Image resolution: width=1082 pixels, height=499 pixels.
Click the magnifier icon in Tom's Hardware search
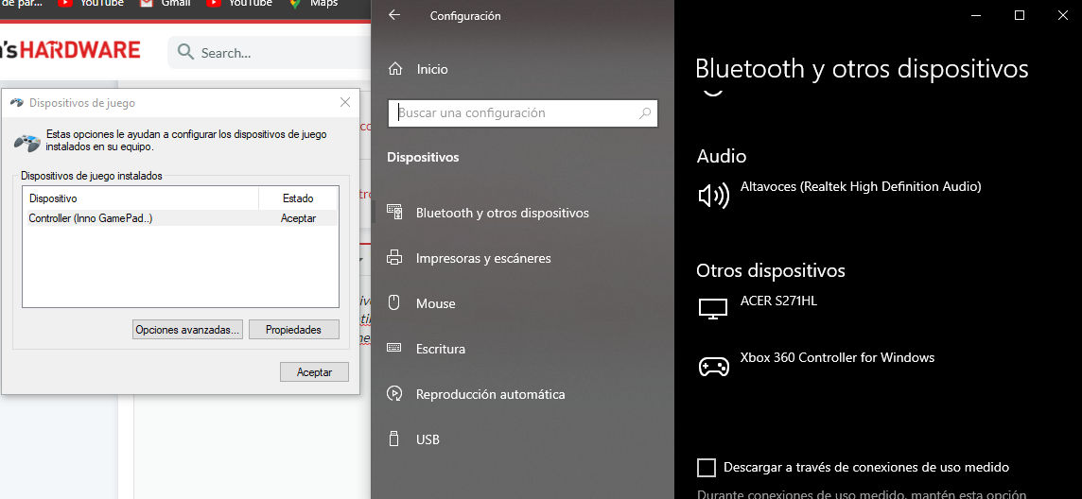(185, 52)
